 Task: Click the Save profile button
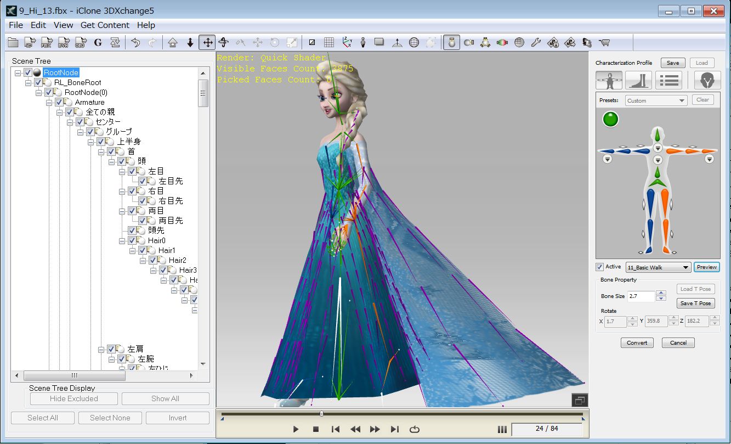673,63
